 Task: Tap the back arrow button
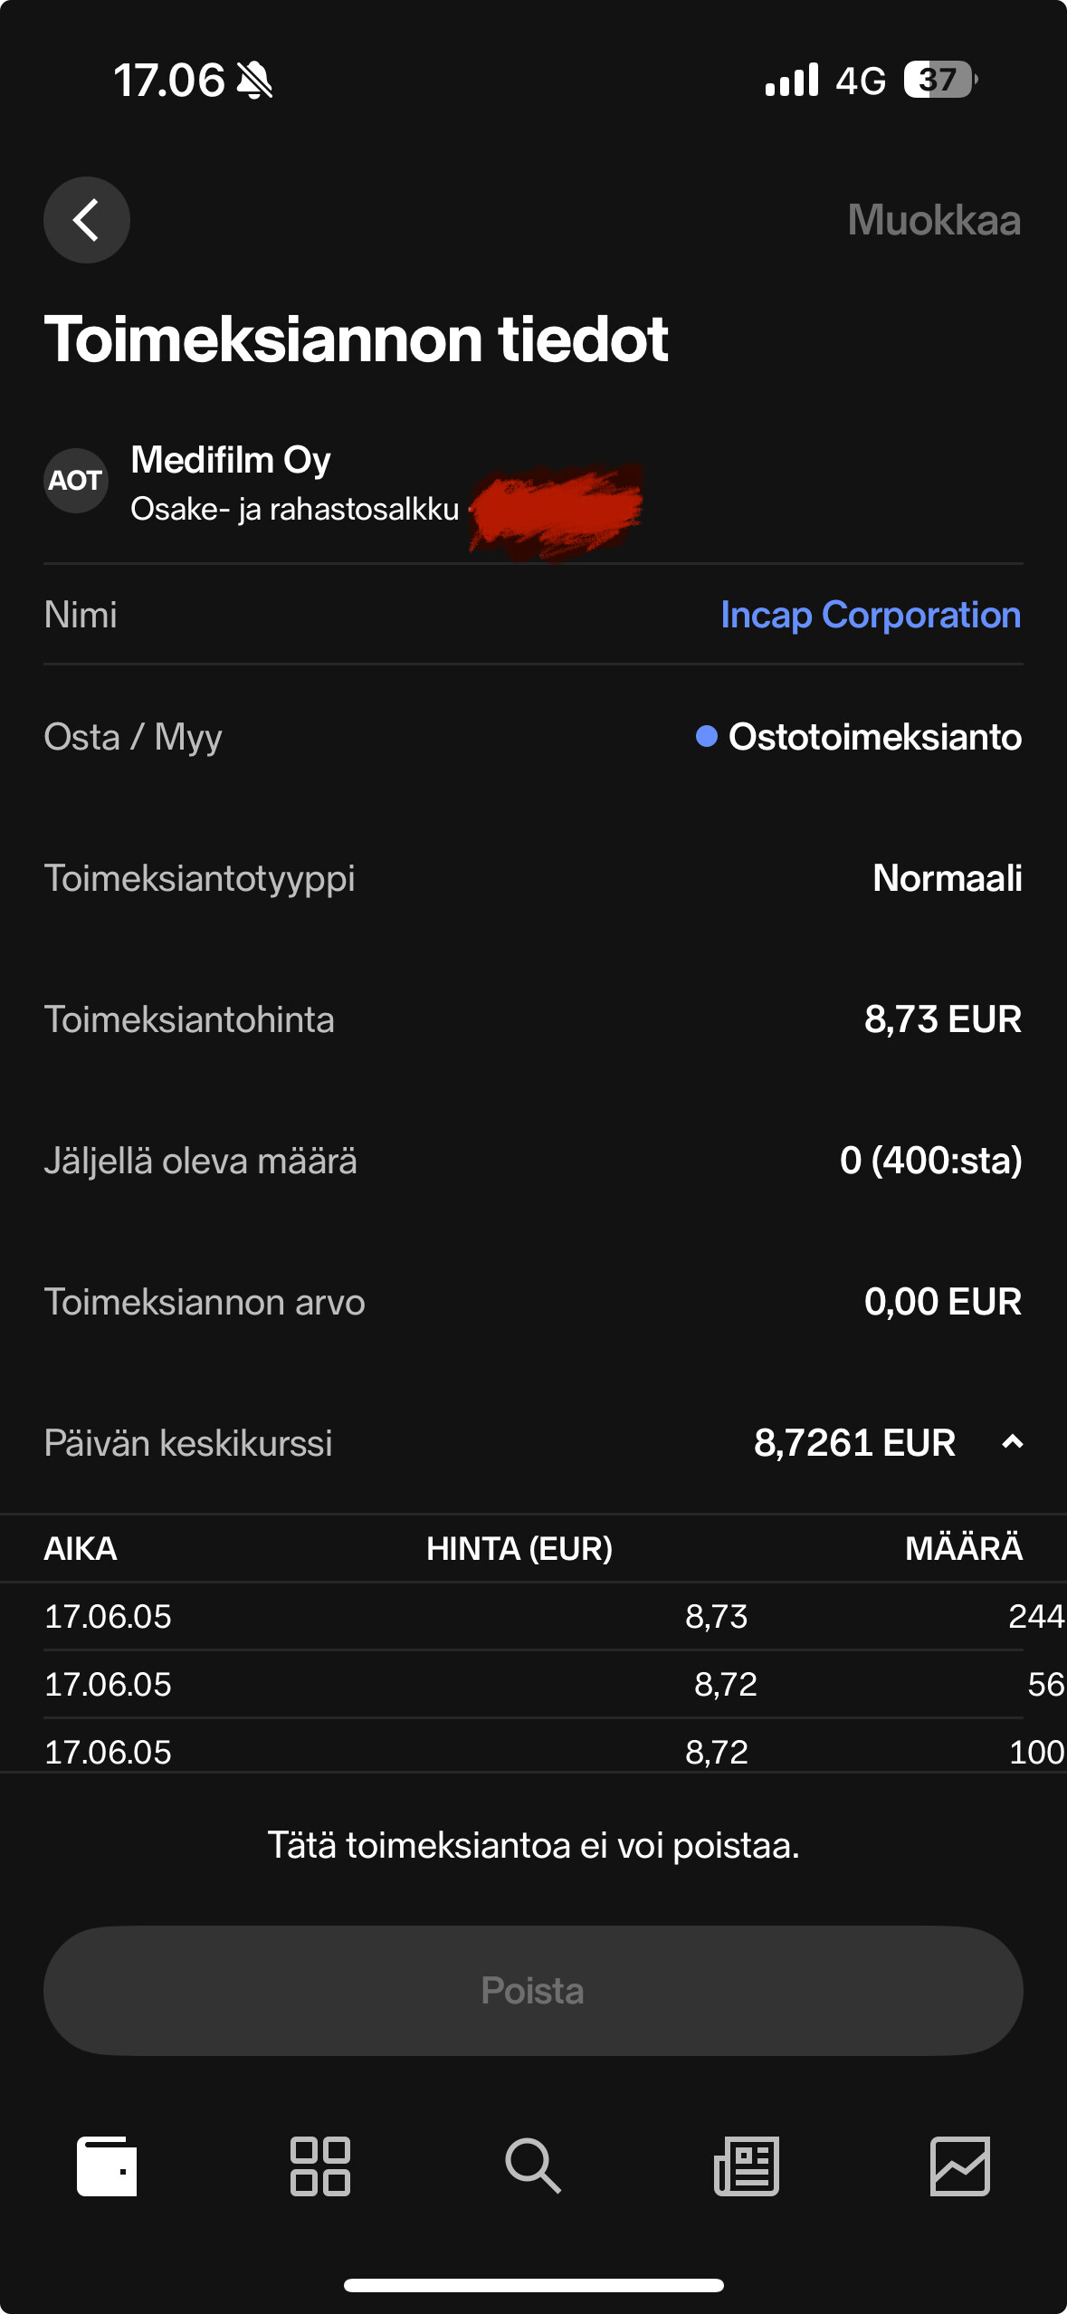point(87,220)
